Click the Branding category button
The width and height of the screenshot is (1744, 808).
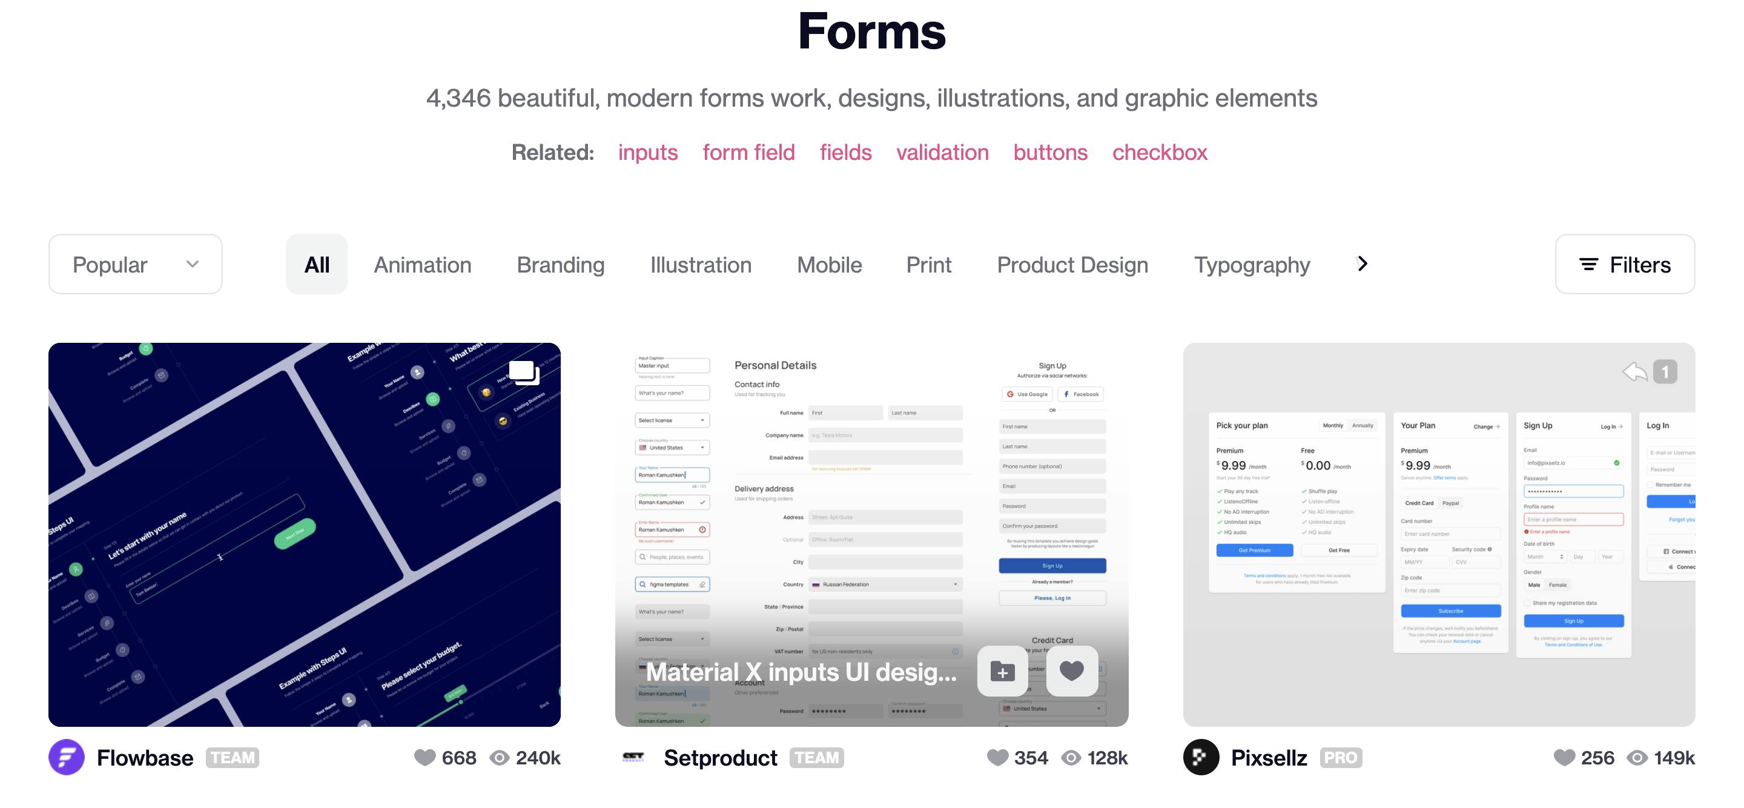(x=561, y=263)
